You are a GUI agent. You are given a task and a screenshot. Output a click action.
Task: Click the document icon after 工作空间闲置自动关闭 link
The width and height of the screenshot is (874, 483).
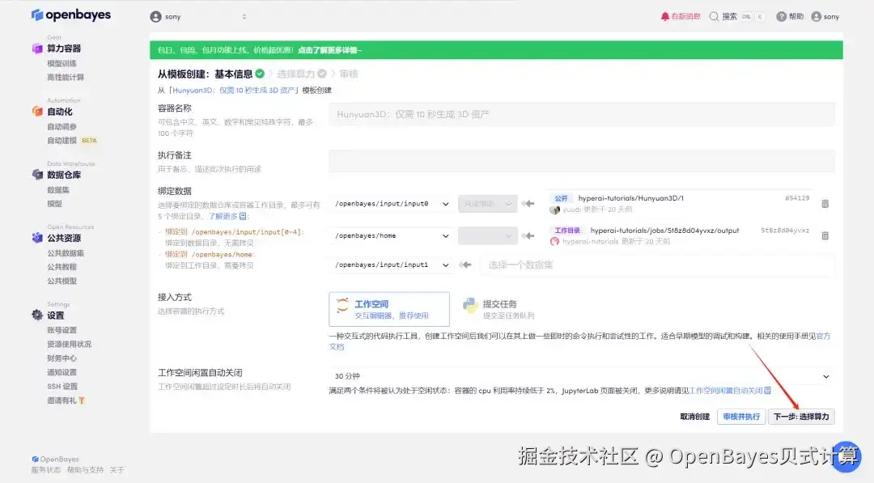767,391
